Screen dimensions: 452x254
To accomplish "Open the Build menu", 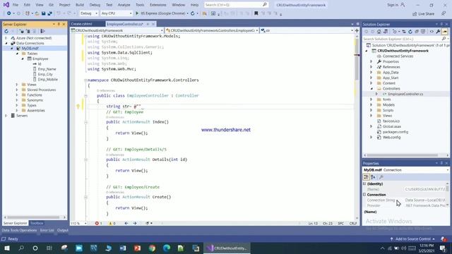I will tap(80, 5).
